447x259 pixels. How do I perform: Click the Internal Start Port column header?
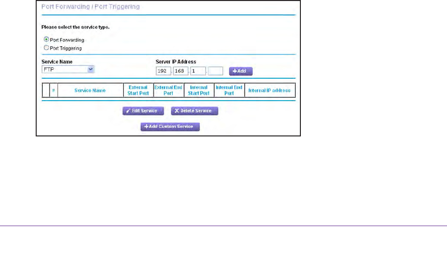tap(199, 90)
